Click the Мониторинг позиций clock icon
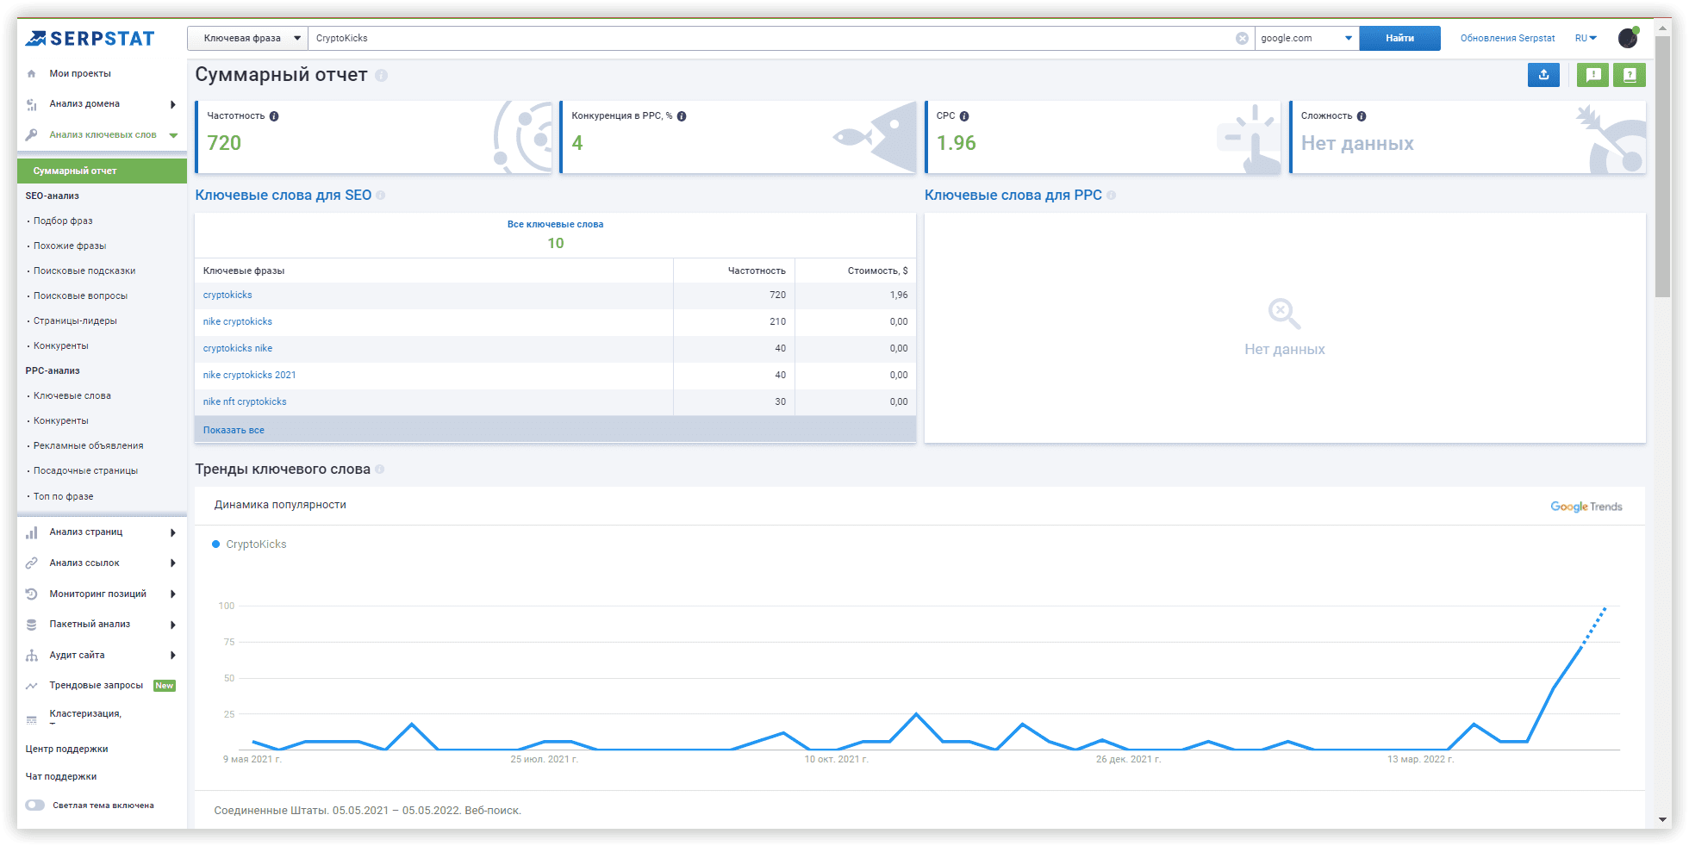Viewport: 1689px width, 846px height. coord(32,594)
